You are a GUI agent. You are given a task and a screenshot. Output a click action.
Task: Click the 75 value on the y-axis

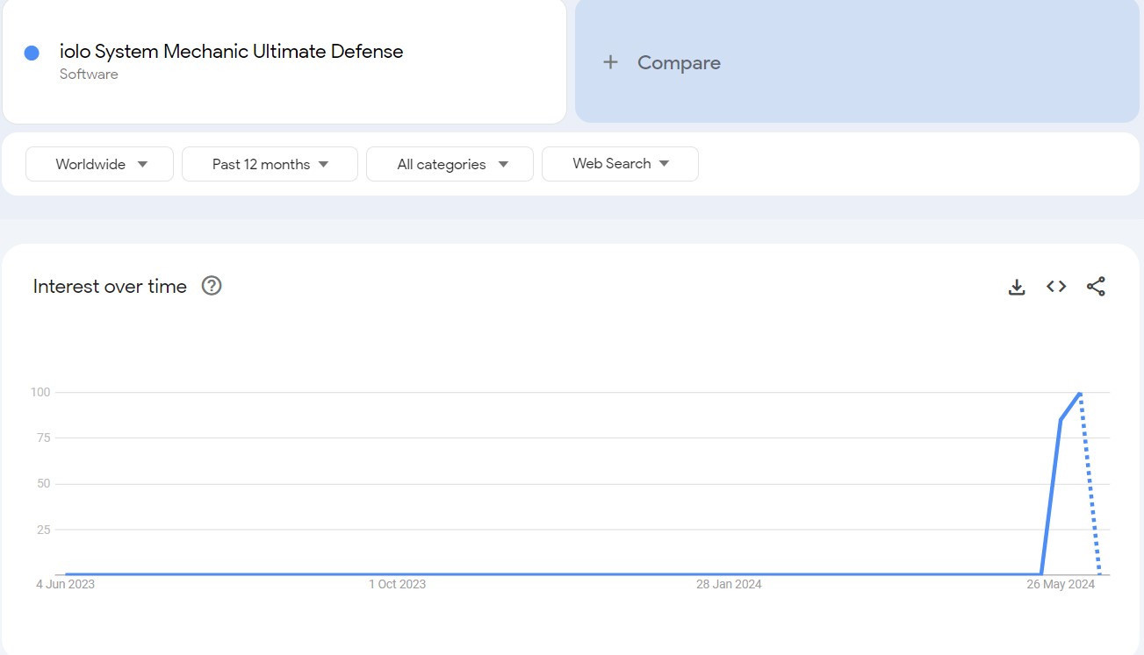coord(43,438)
